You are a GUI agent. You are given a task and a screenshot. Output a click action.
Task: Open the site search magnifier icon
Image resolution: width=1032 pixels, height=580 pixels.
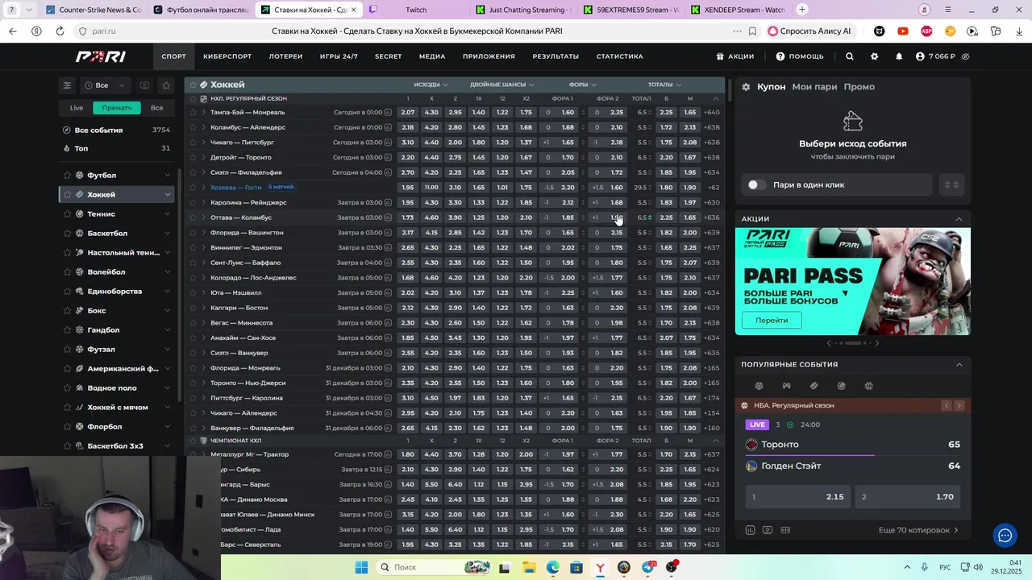point(849,56)
